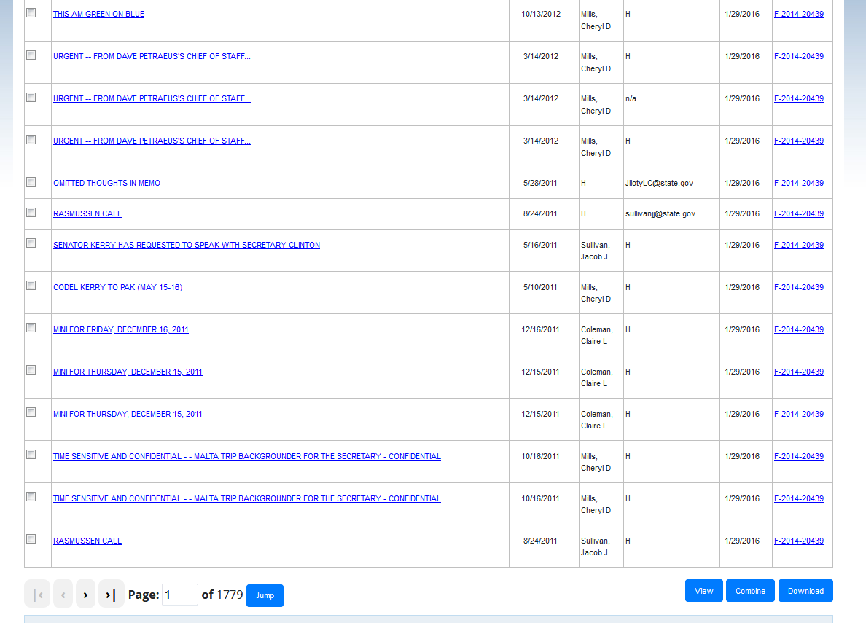Open the first URGENT FROM DAVE PETRAEUS'S CHIEF link
This screenshot has height=623, width=866.
tap(152, 56)
